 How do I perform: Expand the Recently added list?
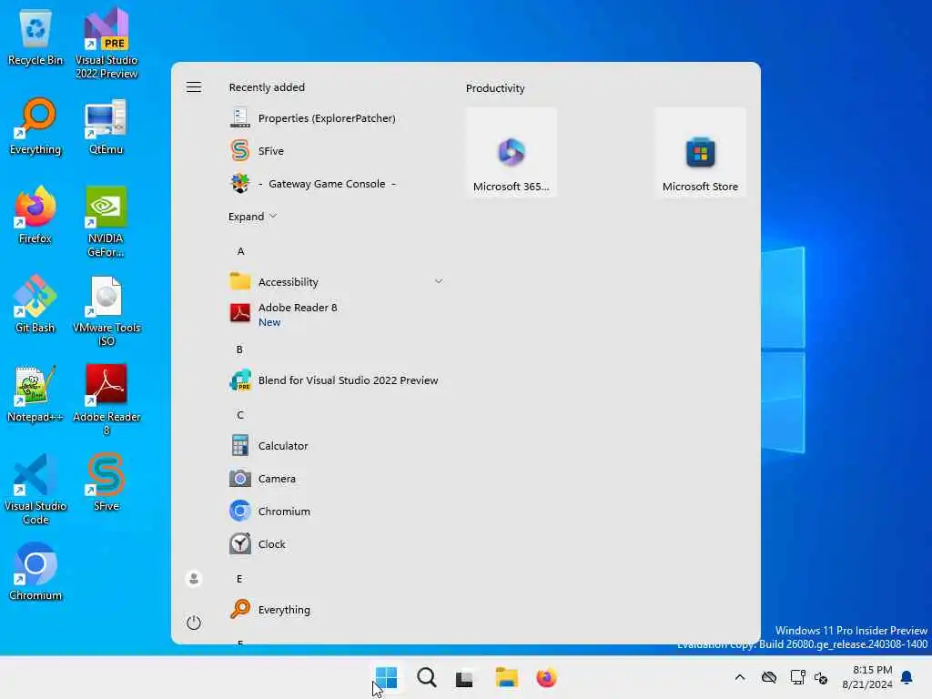pyautogui.click(x=253, y=217)
